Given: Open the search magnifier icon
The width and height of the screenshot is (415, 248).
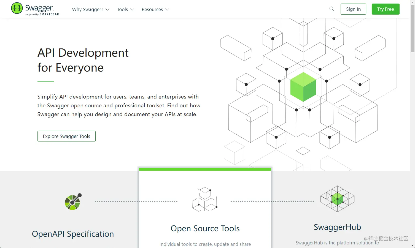Looking at the screenshot, I should (332, 9).
